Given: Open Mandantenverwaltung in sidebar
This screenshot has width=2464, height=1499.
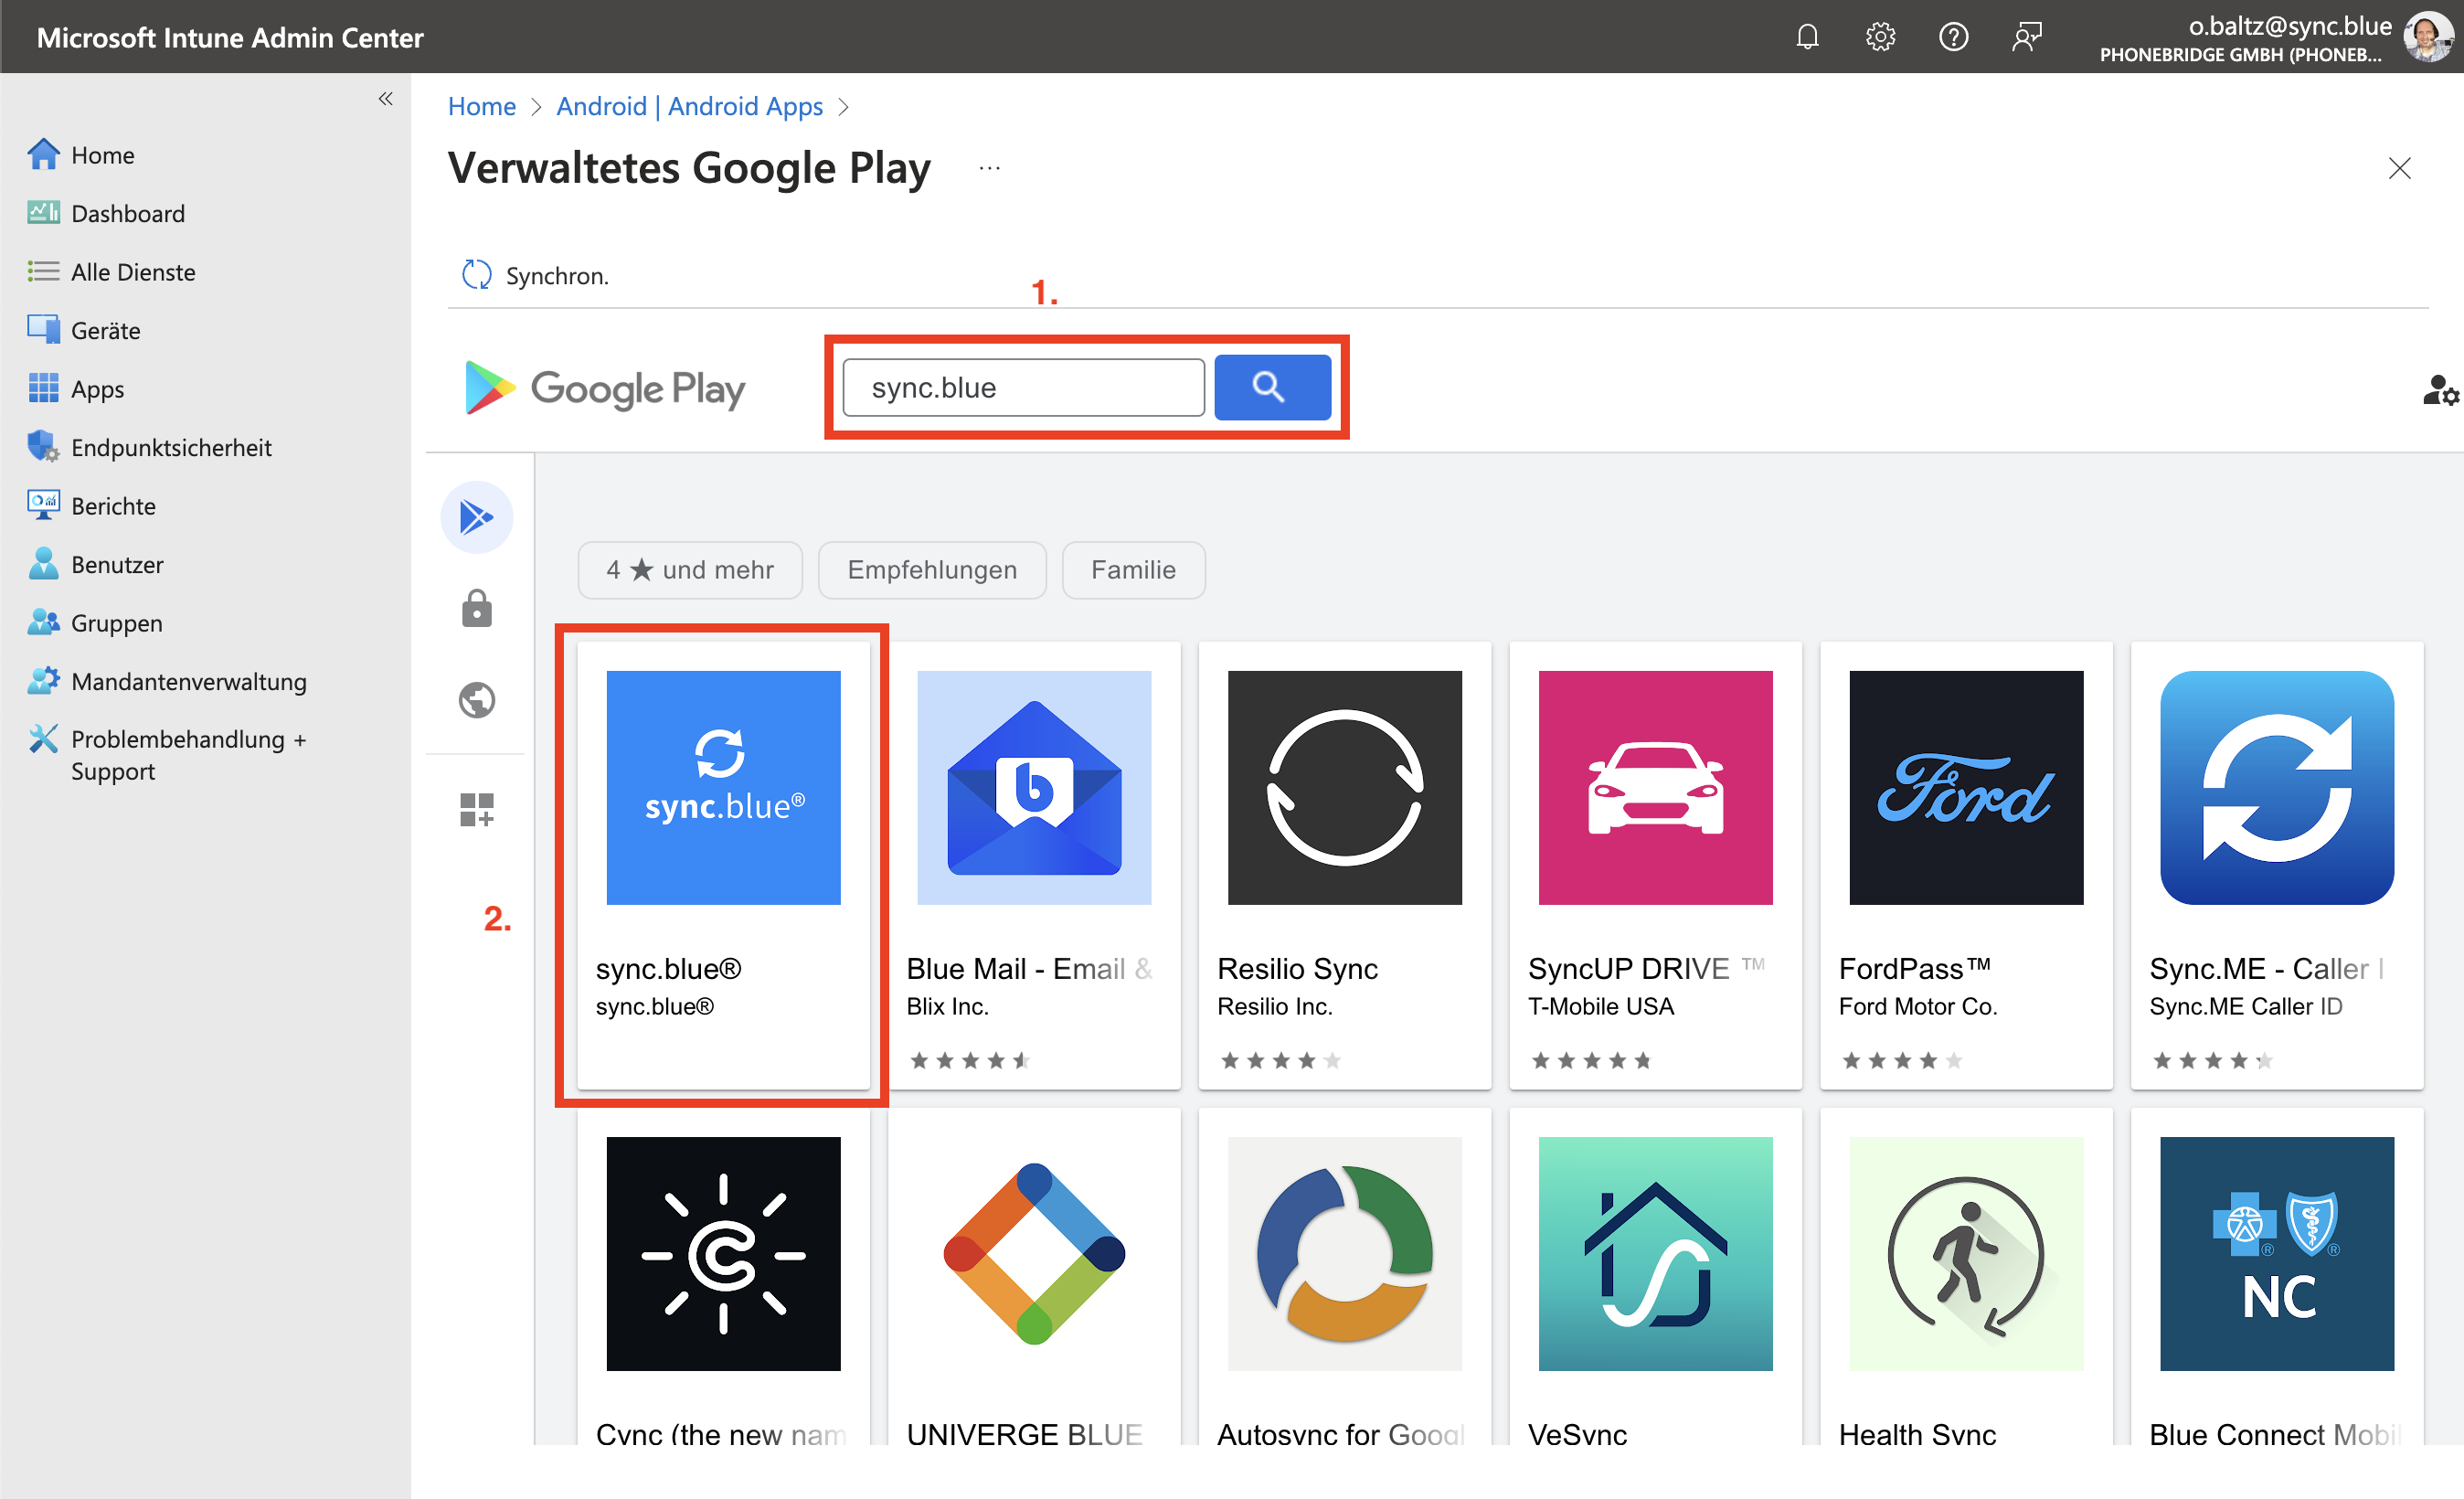Looking at the screenshot, I should [x=168, y=681].
